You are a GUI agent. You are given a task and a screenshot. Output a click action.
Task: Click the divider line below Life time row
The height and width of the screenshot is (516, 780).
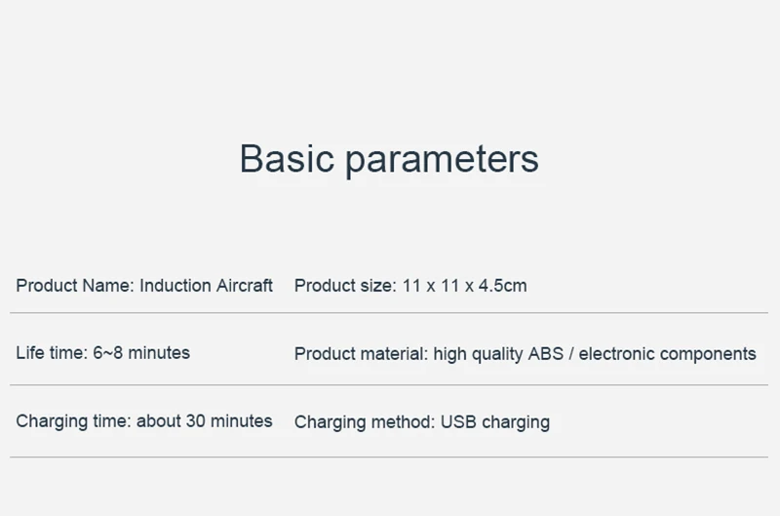click(x=389, y=384)
